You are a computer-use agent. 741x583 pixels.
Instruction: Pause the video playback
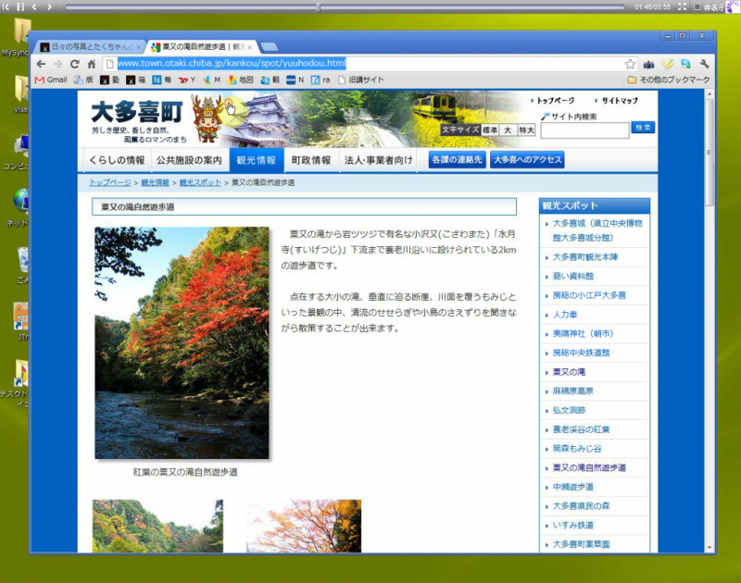(x=20, y=6)
